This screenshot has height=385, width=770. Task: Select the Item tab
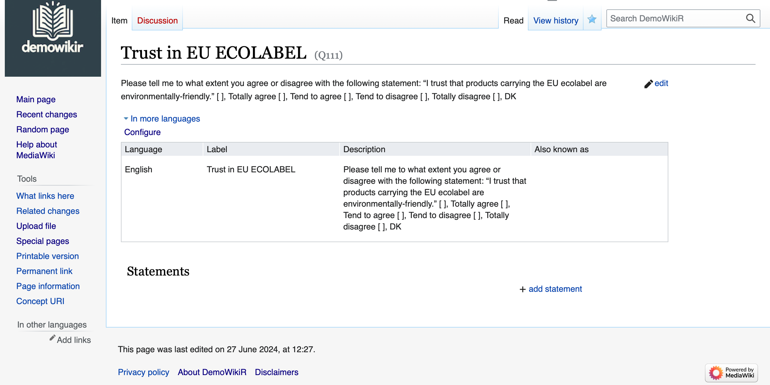(x=119, y=20)
